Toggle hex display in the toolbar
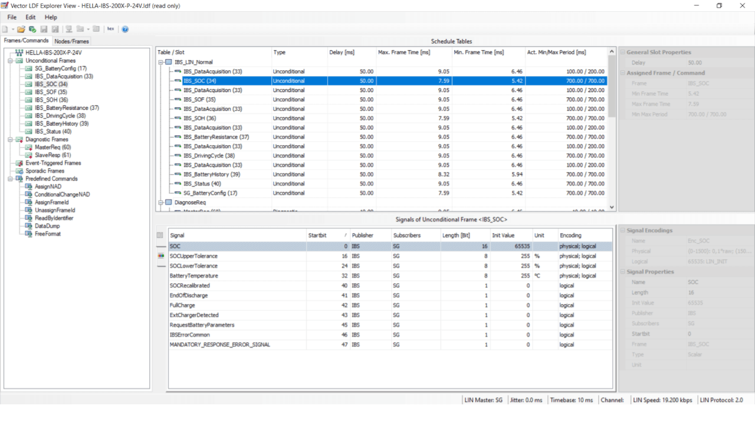This screenshot has width=755, height=425. [110, 29]
